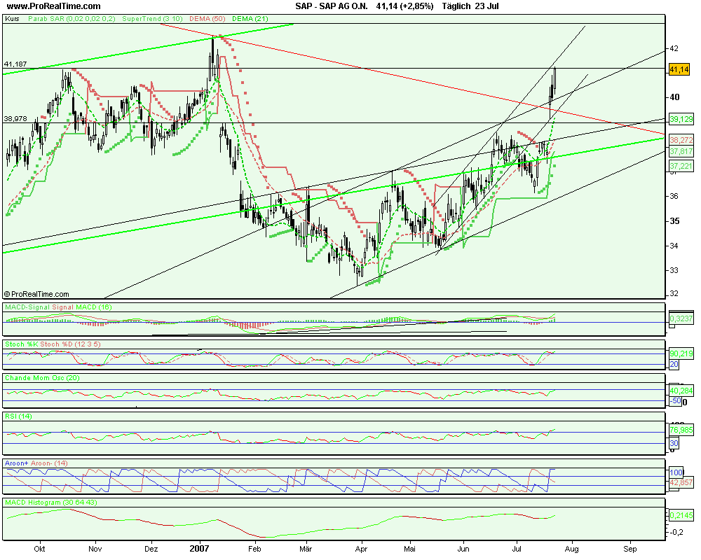Viewport: 701px width, 560px height.
Task: Click the ©ProRealTime.com copyright text
Action: click(37, 295)
